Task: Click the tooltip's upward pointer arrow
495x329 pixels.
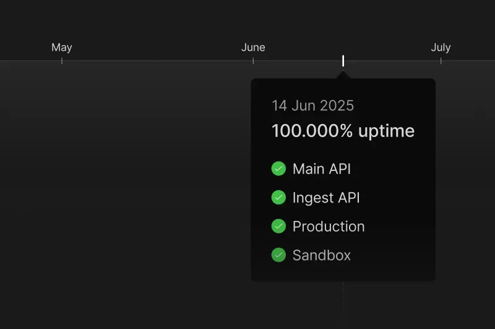Action: click(x=343, y=75)
